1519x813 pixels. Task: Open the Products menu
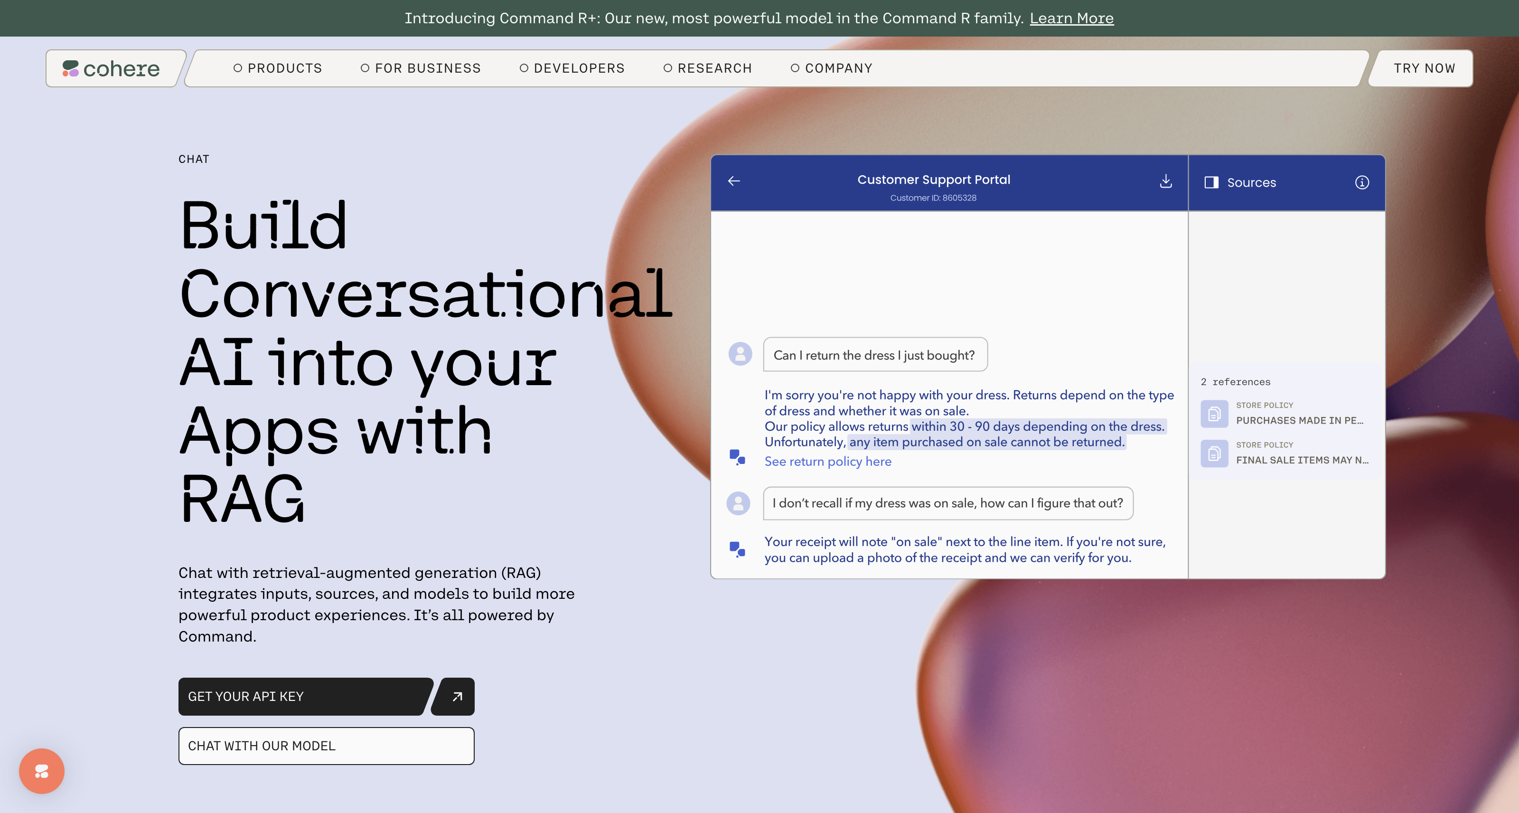278,68
